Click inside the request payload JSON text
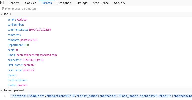Screen dimensions: 192x100 [101, 96]
